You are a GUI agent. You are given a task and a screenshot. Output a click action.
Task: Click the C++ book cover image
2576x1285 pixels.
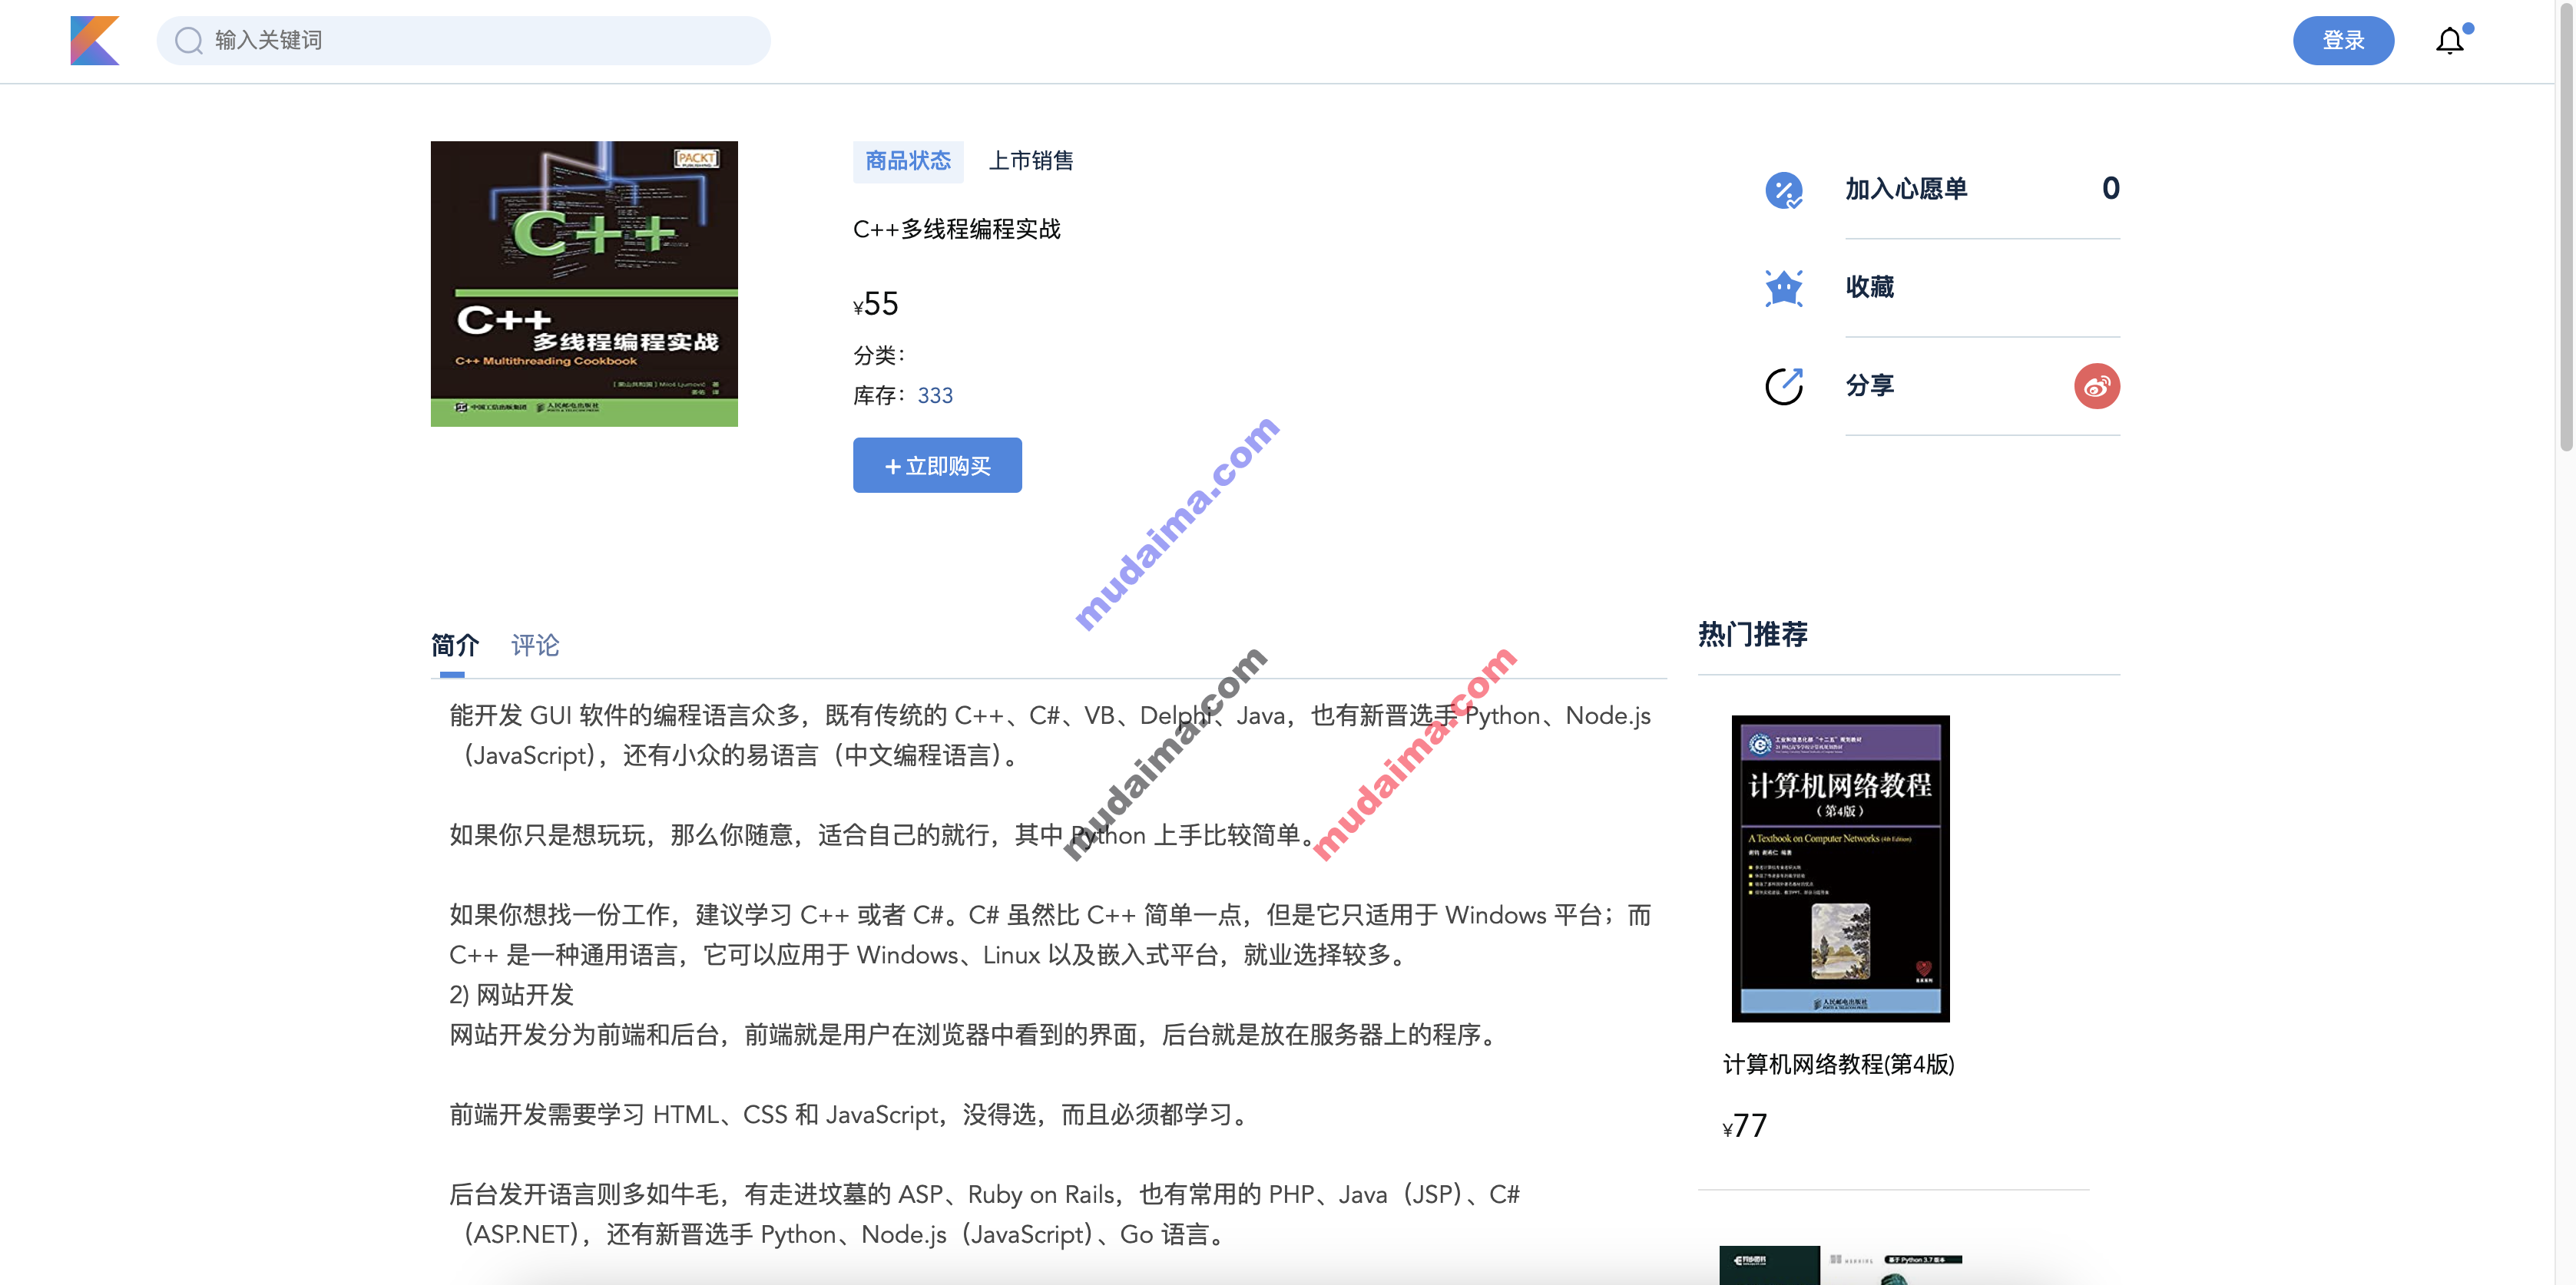click(584, 284)
